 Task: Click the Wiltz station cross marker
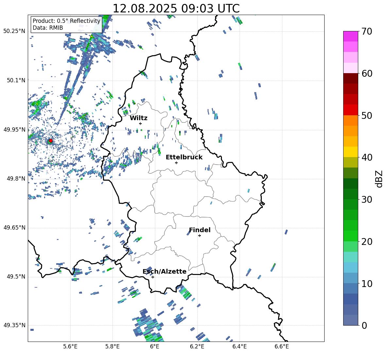[141, 123]
